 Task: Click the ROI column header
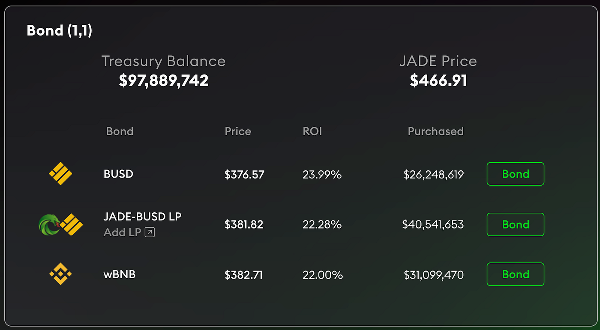(312, 131)
